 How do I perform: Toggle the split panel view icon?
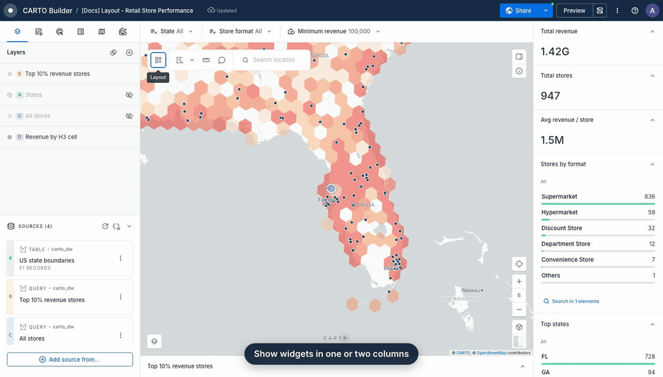tap(519, 56)
